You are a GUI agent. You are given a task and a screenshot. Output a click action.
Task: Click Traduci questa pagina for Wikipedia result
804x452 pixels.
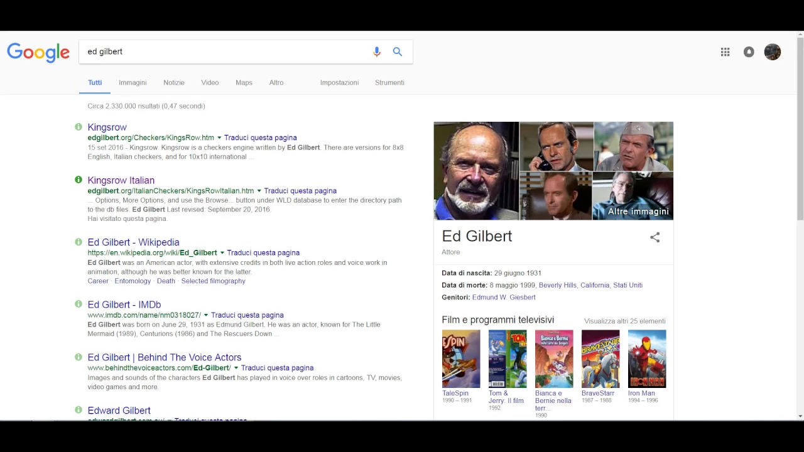pyautogui.click(x=263, y=253)
